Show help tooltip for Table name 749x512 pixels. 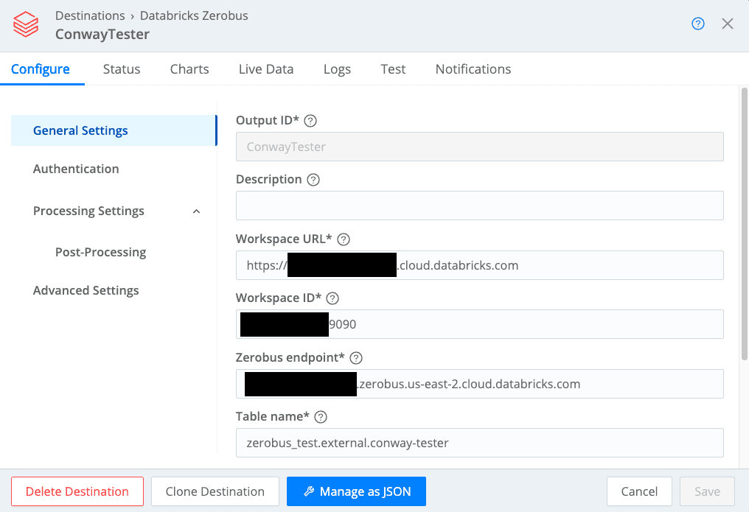click(x=321, y=417)
